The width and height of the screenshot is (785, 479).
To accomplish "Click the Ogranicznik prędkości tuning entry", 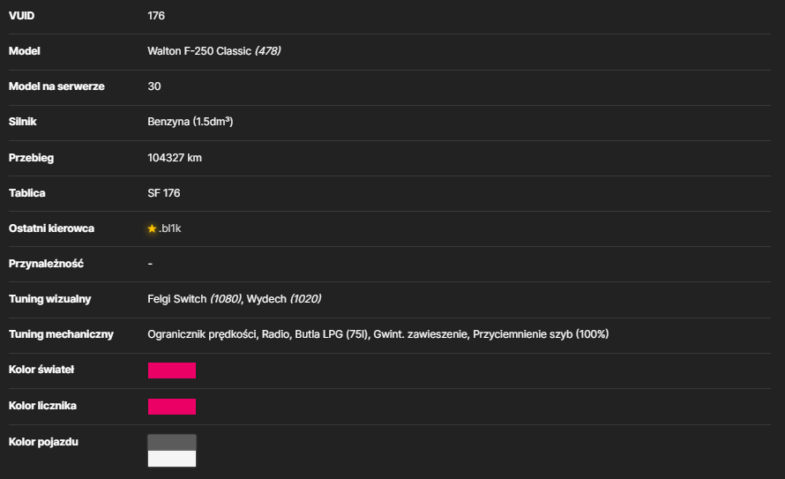I will tap(202, 334).
